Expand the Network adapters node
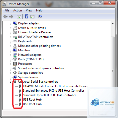118x118 pixels. (x=10, y=55)
